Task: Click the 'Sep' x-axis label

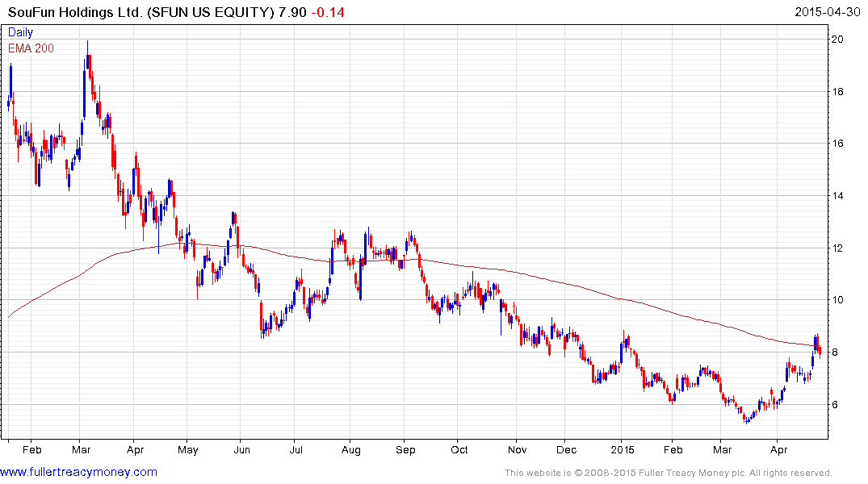Action: [x=405, y=449]
